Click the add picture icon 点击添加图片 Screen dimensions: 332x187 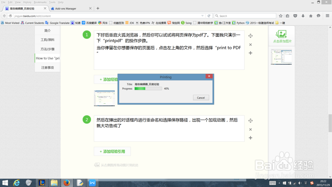pyautogui.click(x=282, y=37)
